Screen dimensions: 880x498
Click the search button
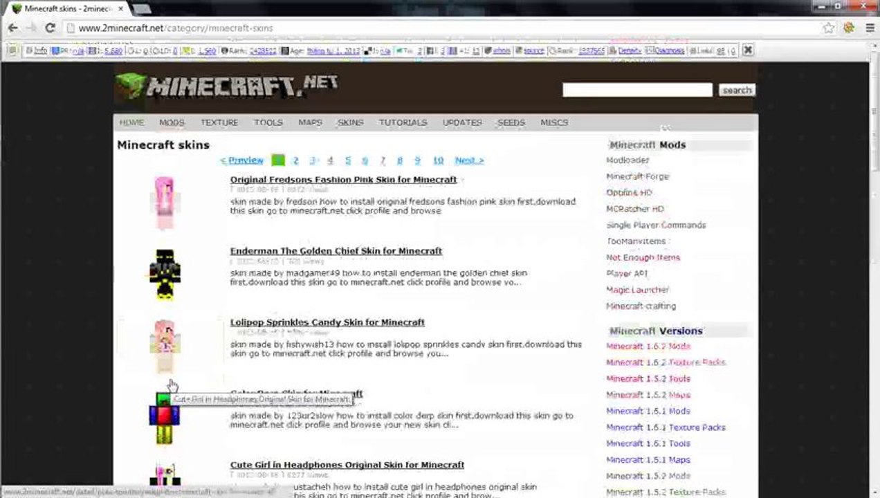pyautogui.click(x=737, y=90)
